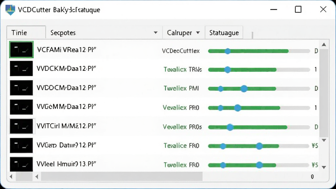Open the VVDOCM Daa12 clip thumbnail

click(x=21, y=88)
